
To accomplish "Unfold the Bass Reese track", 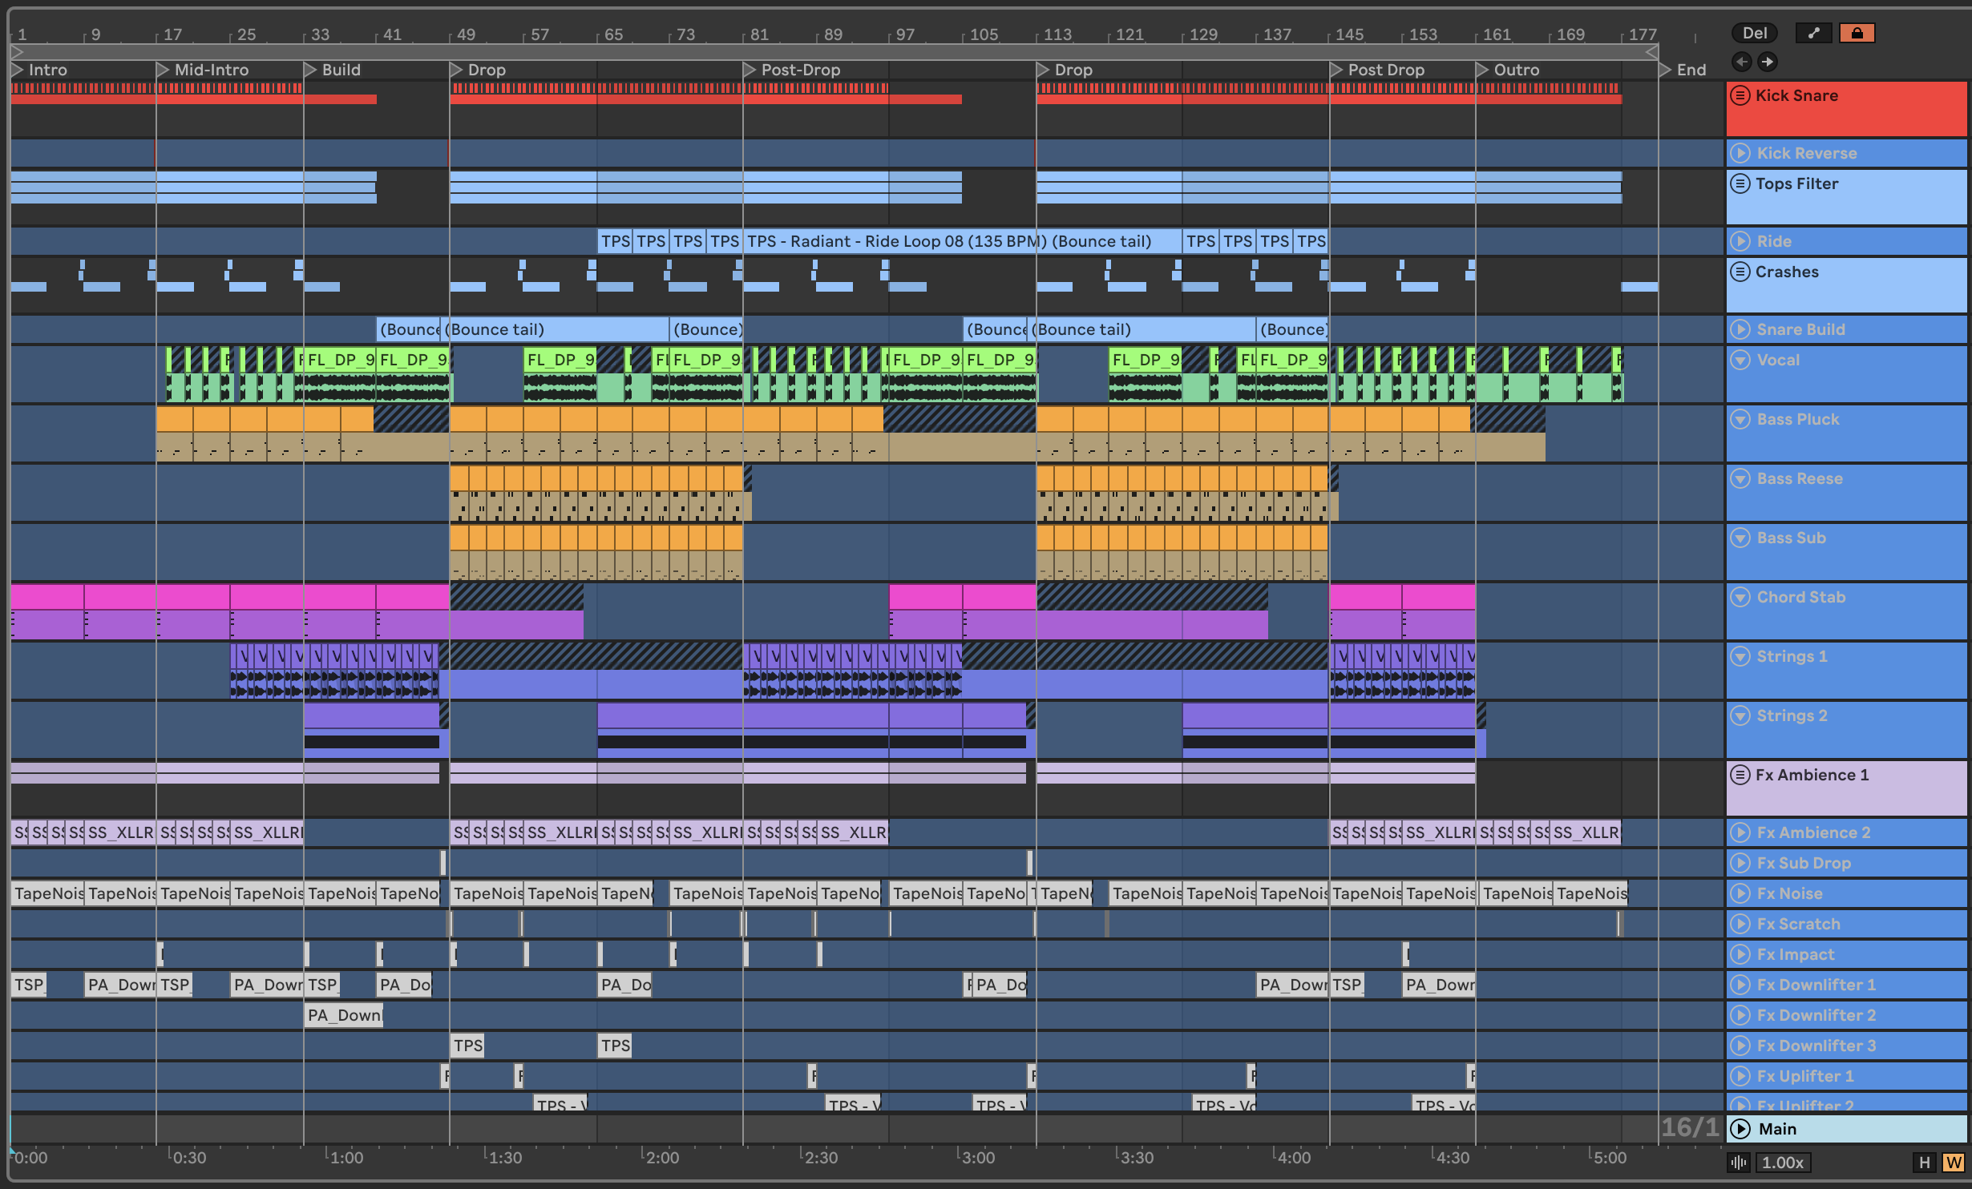I will pos(1740,478).
